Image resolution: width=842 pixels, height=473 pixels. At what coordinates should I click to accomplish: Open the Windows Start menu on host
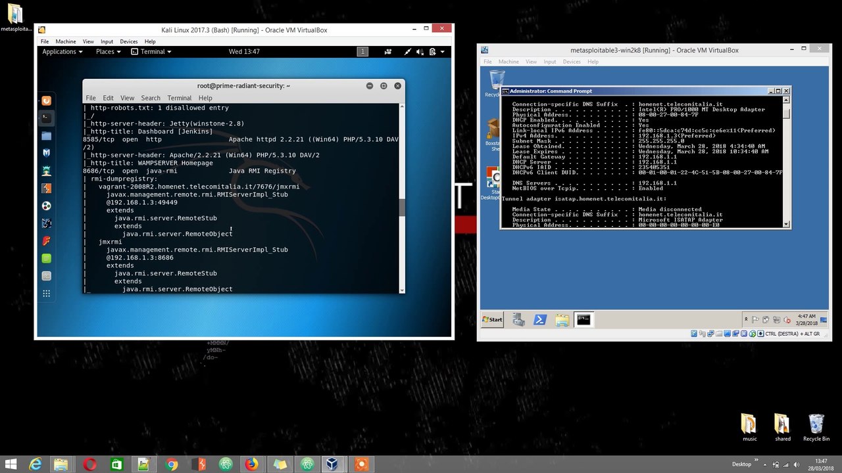point(11,464)
